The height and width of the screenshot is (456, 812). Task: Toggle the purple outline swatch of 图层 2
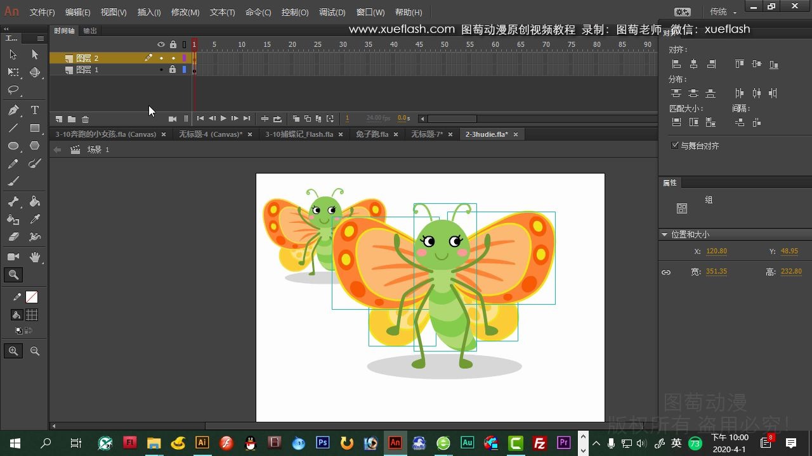(x=185, y=58)
